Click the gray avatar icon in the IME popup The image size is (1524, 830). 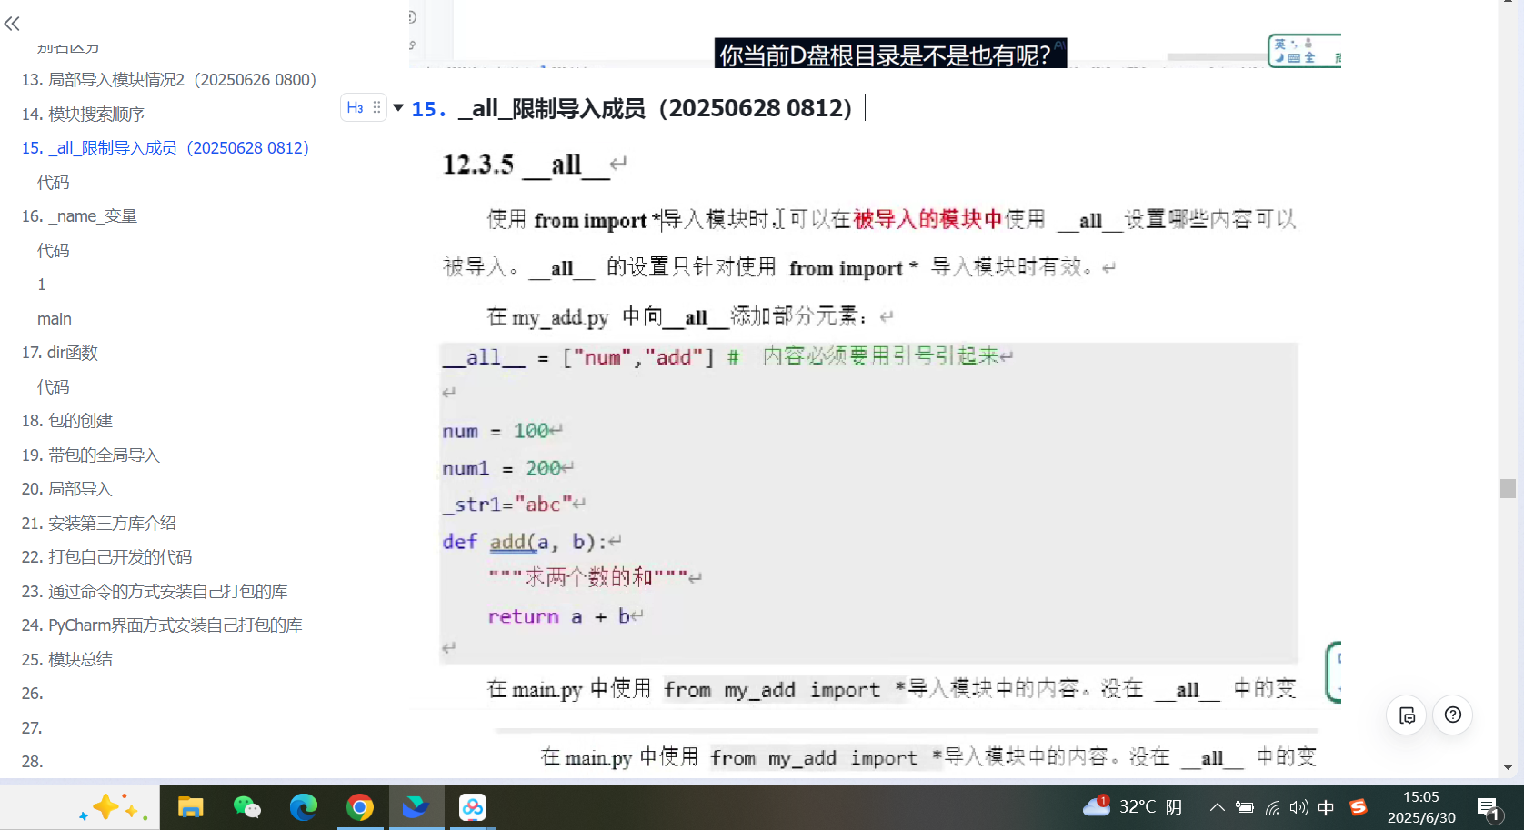point(1307,42)
